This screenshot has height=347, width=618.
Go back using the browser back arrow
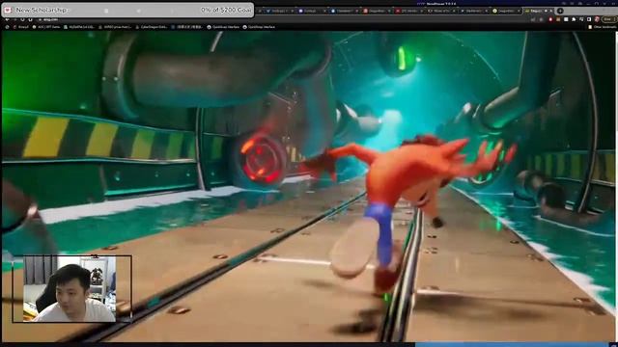click(x=7, y=19)
